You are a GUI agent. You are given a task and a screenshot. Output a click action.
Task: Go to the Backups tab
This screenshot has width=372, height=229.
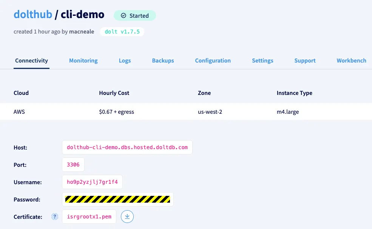(163, 61)
